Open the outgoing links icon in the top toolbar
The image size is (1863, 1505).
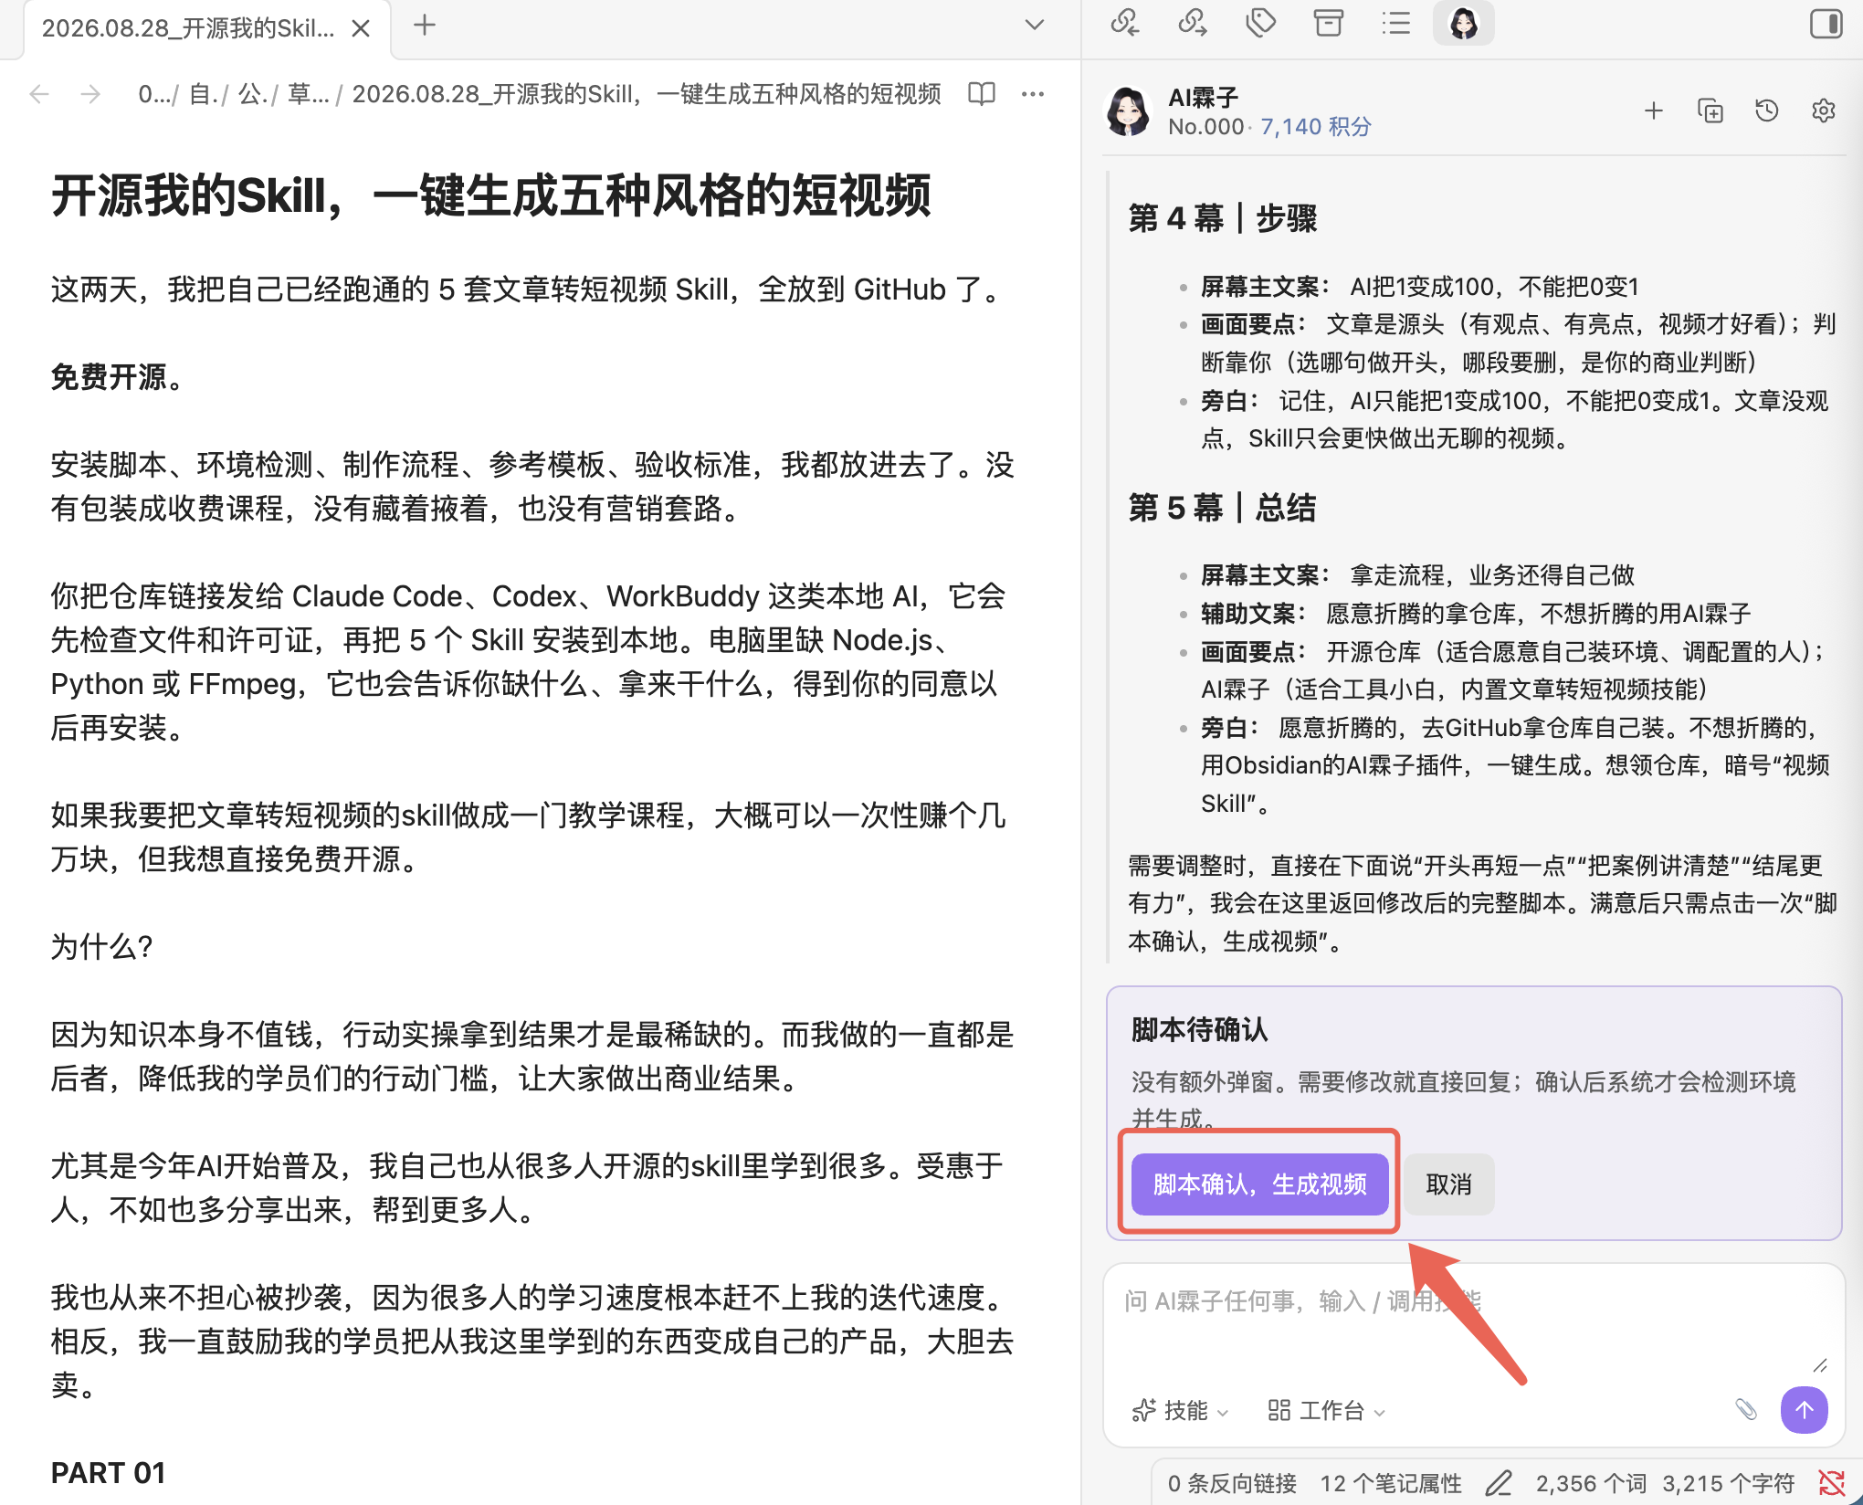point(1193,23)
